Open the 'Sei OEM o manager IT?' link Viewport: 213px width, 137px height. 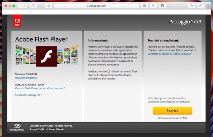tap(28, 95)
